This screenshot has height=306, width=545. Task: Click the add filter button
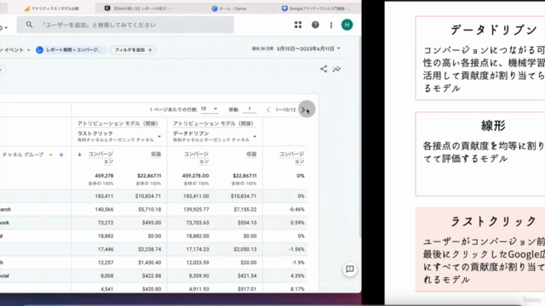[133, 50]
